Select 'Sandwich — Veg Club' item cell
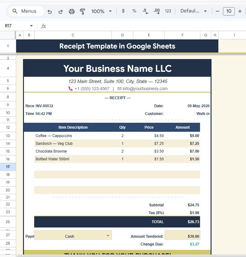 point(73,143)
